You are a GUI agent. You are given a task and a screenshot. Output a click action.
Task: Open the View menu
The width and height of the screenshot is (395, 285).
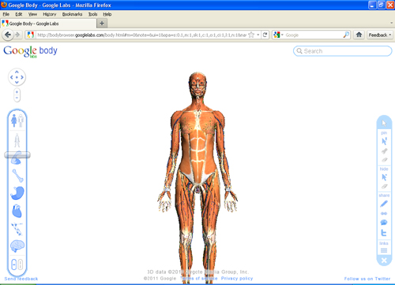pyautogui.click(x=32, y=14)
